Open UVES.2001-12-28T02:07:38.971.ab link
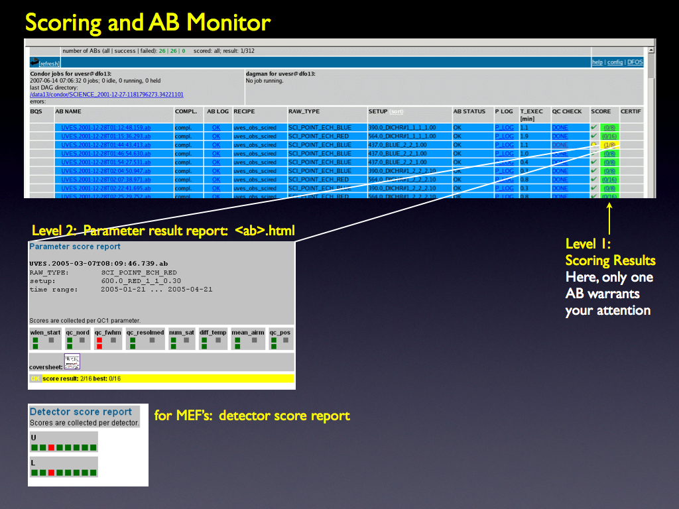679x509 pixels. [x=105, y=180]
